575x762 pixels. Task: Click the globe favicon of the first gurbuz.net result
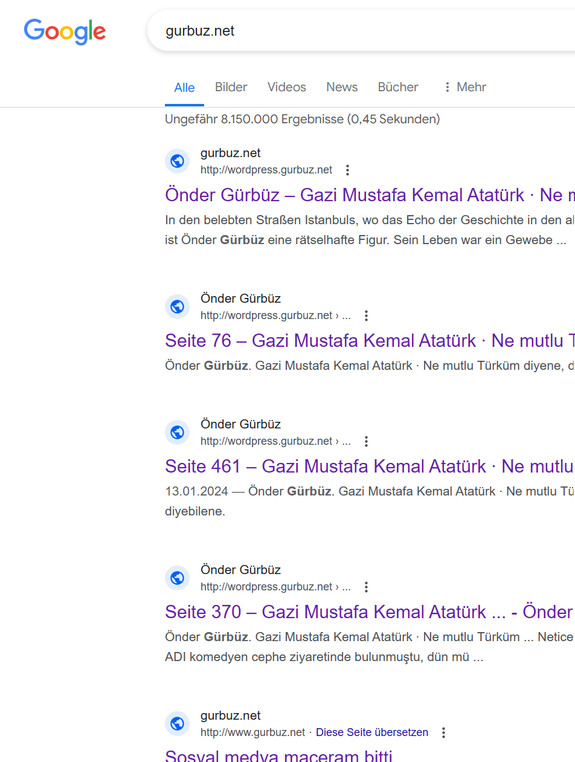[177, 161]
